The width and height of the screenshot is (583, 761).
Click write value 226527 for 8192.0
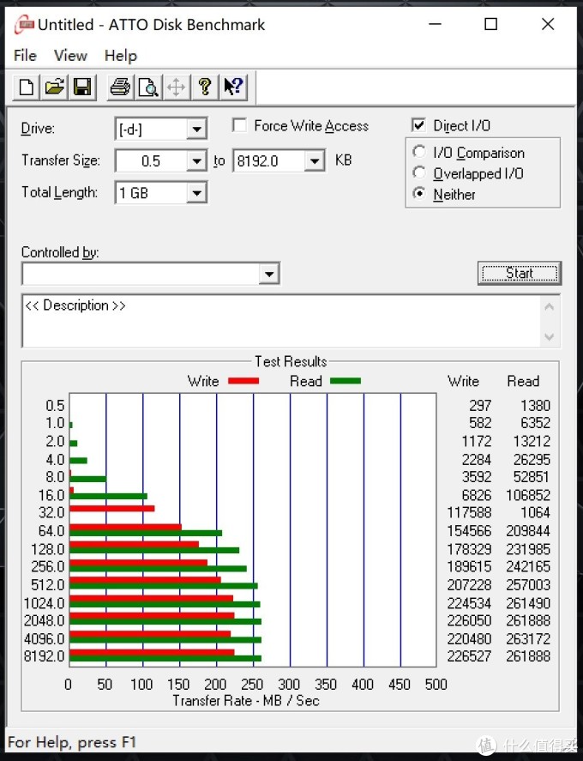pyautogui.click(x=469, y=656)
